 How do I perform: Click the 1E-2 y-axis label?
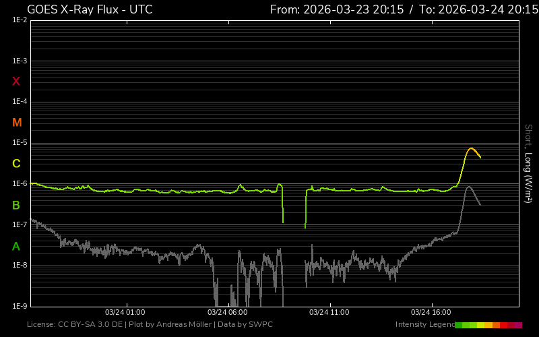[19, 20]
